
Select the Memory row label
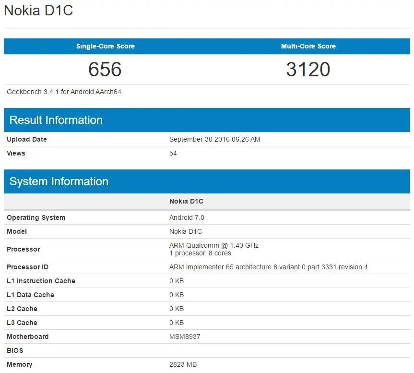20,364
